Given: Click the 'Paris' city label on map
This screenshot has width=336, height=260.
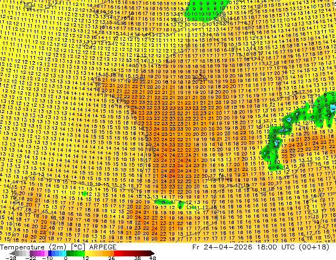Looking at the screenshot, I should 201,79.
